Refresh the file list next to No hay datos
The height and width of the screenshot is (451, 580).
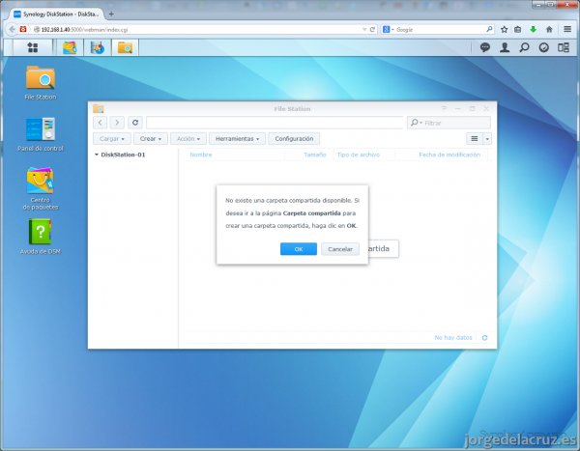(x=484, y=337)
